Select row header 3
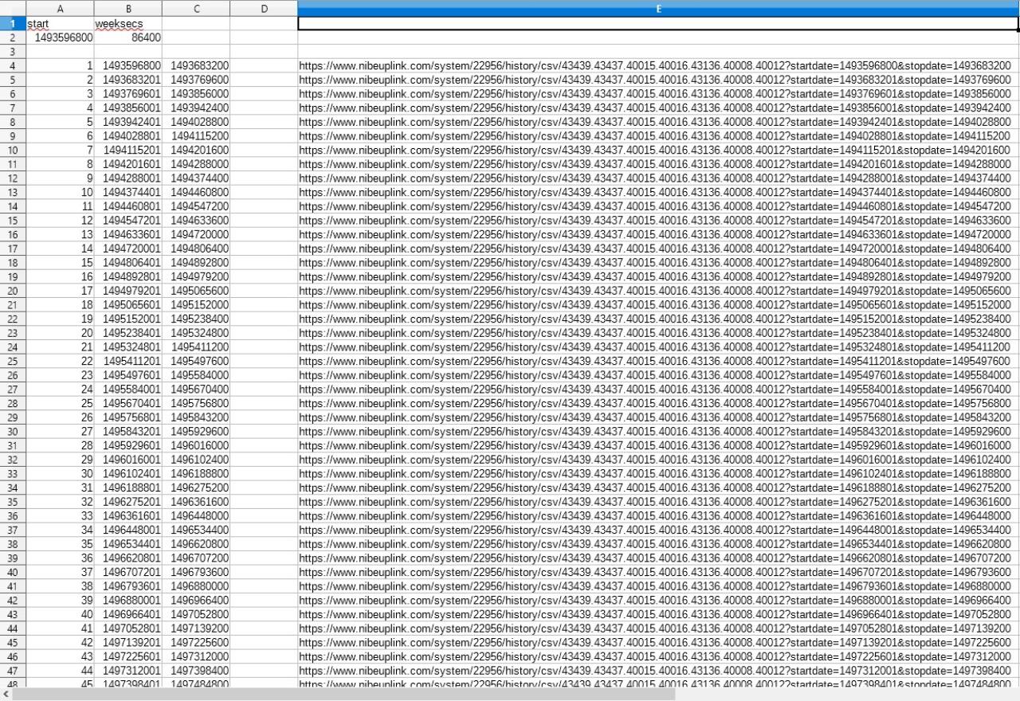Screen dimensions: 1020x701 (x=13, y=52)
